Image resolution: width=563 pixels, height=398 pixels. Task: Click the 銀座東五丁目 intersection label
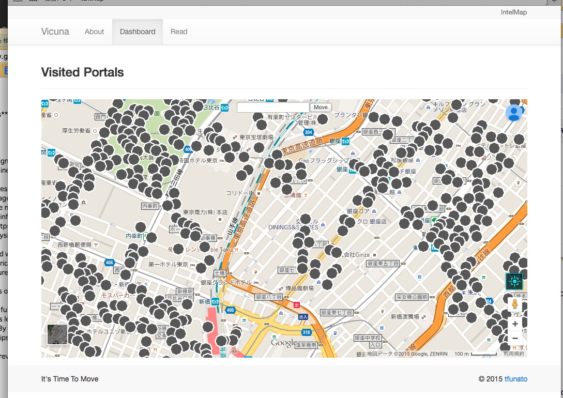tap(383, 264)
